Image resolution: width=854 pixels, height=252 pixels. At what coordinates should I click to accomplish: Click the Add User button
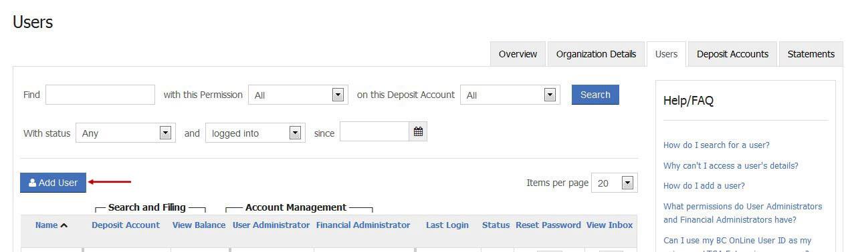click(54, 183)
